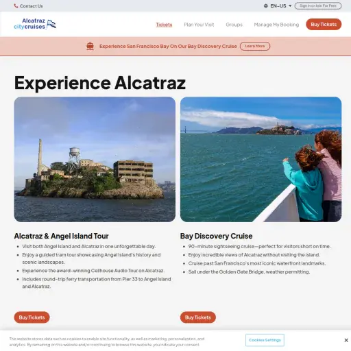This screenshot has width=351, height=351.
Task: Click Learn More in the banner
Action: pyautogui.click(x=255, y=46)
